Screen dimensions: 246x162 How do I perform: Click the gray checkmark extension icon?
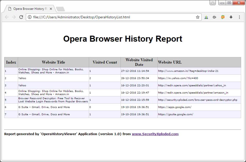(x=214, y=17)
